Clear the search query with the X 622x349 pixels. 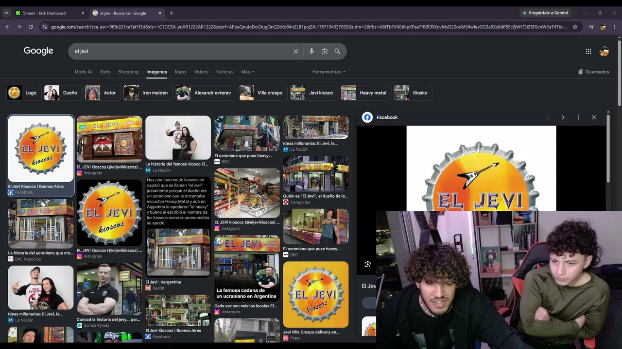tap(295, 51)
